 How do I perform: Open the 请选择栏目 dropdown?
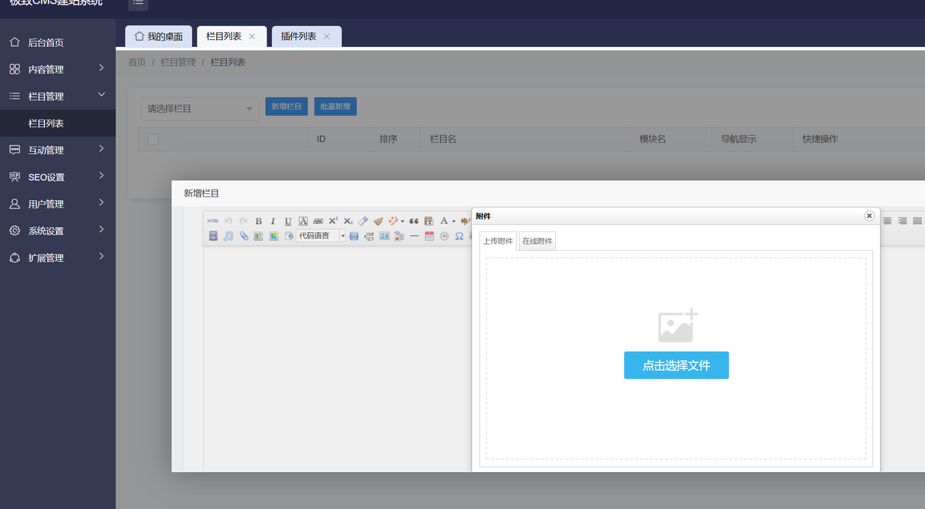pos(199,108)
